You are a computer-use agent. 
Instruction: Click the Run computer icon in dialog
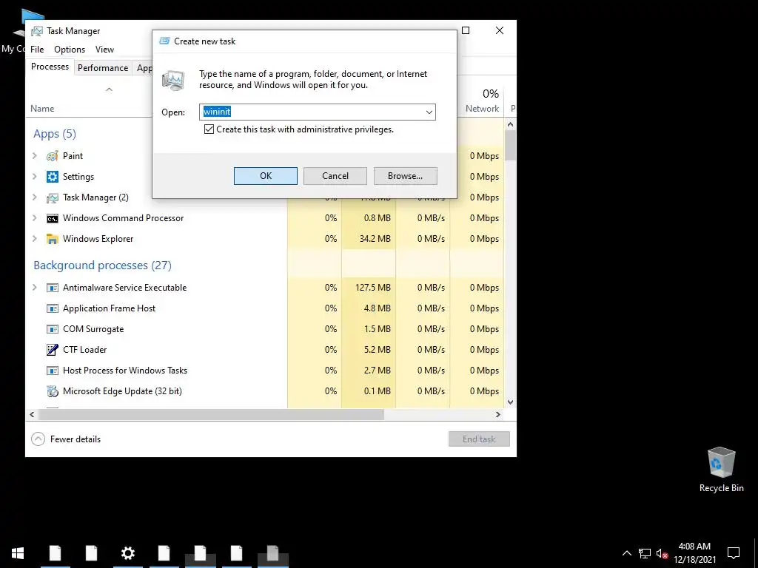click(173, 80)
